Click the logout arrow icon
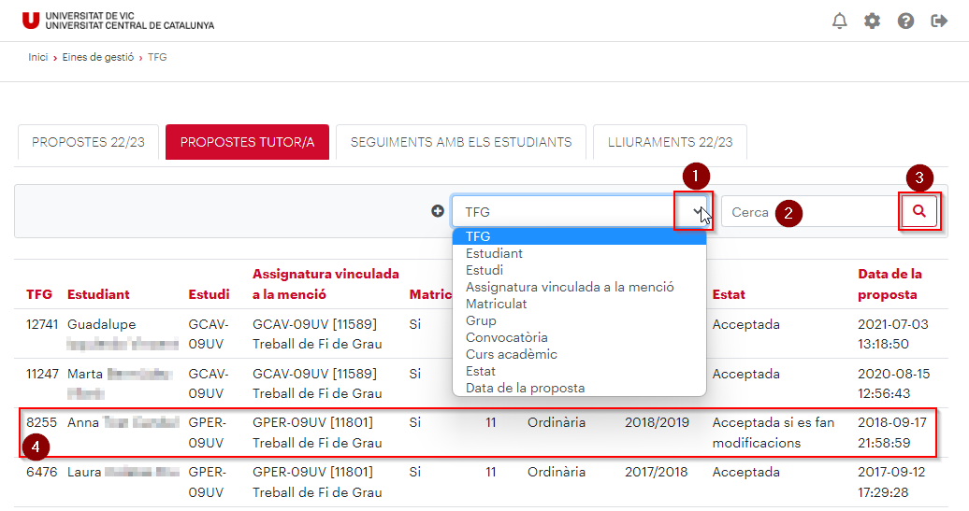969x511 pixels. [x=939, y=21]
